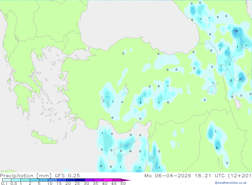Click the "[mm]" unit label
This screenshot has height=185, width=252.
(x=44, y=176)
